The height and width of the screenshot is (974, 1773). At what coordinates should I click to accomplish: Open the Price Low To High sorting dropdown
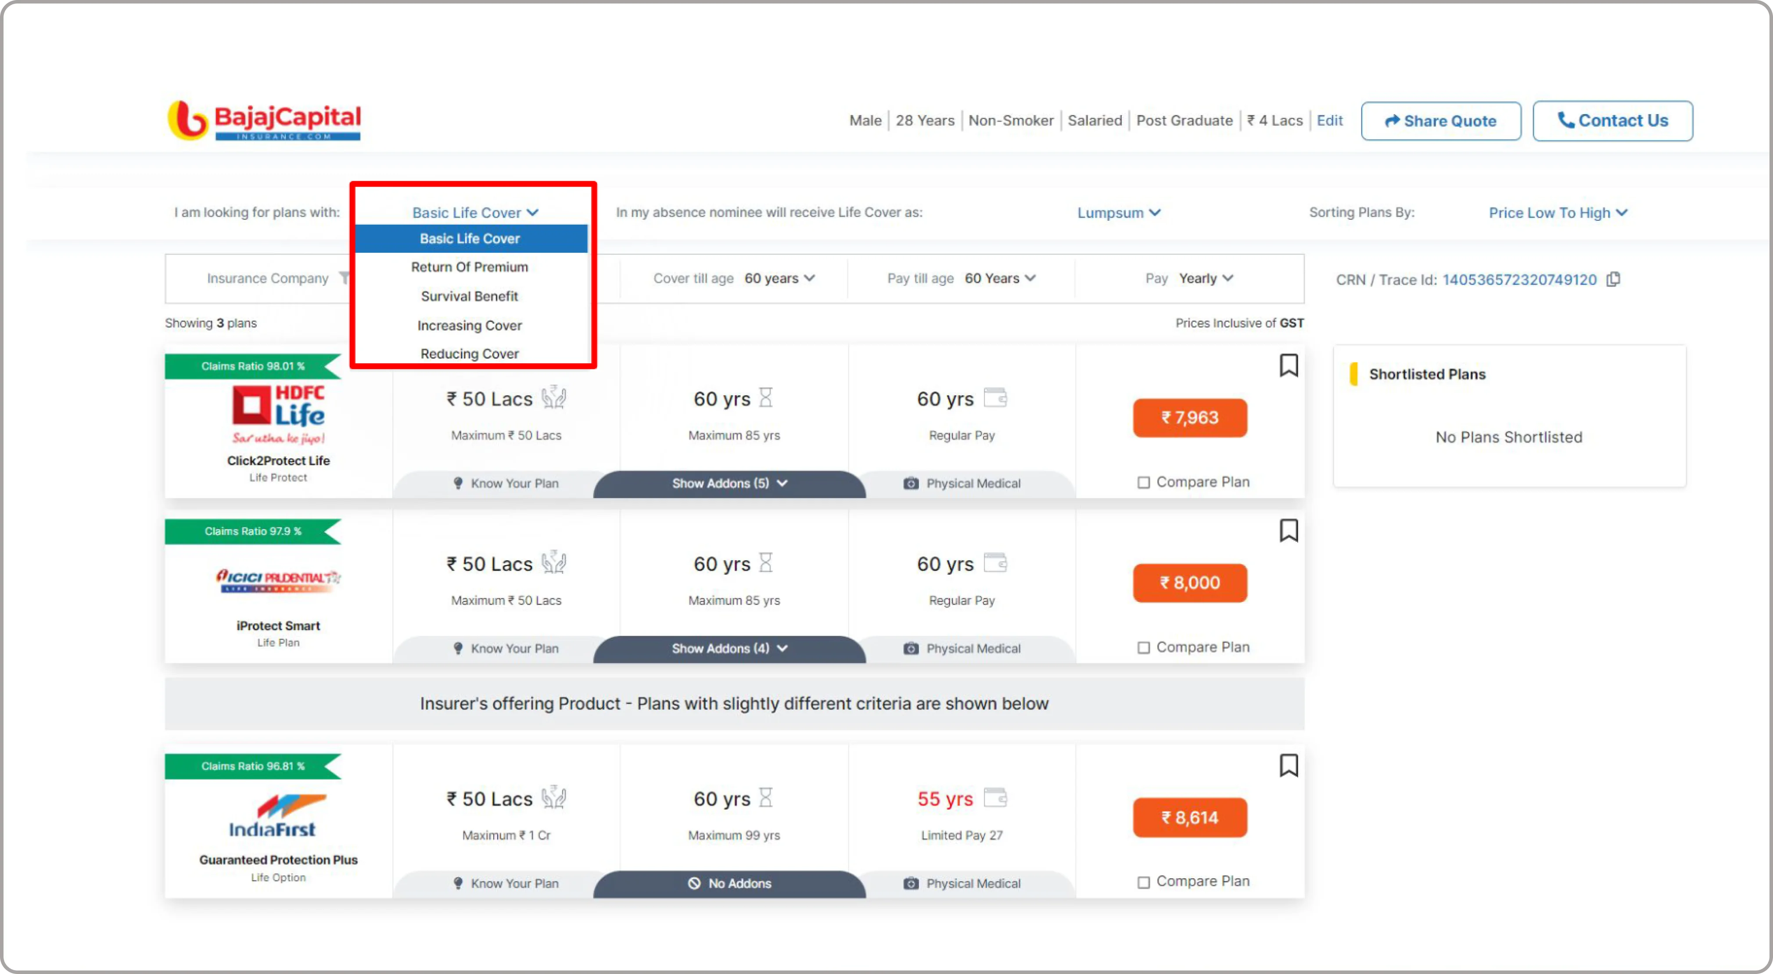pyautogui.click(x=1558, y=212)
